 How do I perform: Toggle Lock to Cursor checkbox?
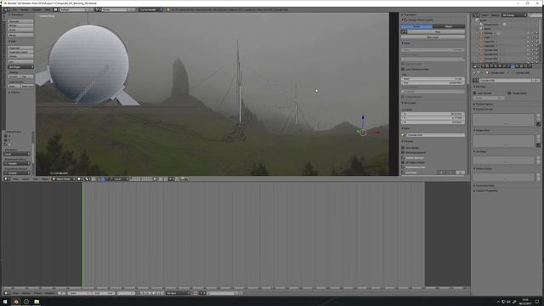403,64
